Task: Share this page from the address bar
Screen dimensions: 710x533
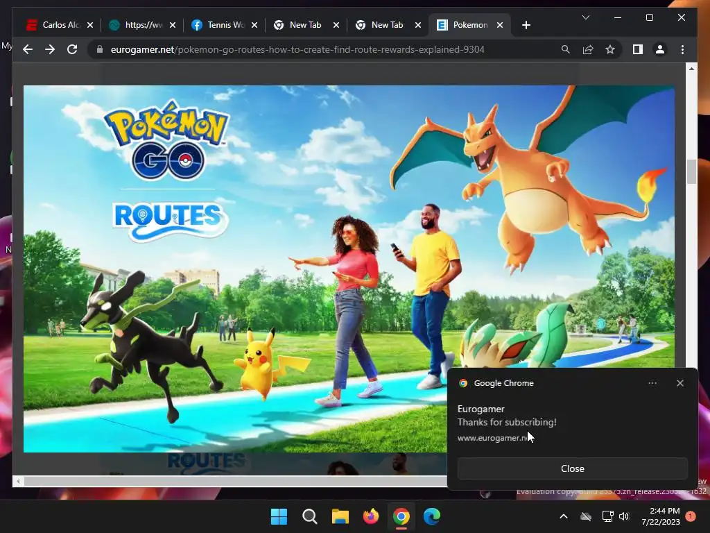Action: [588, 49]
